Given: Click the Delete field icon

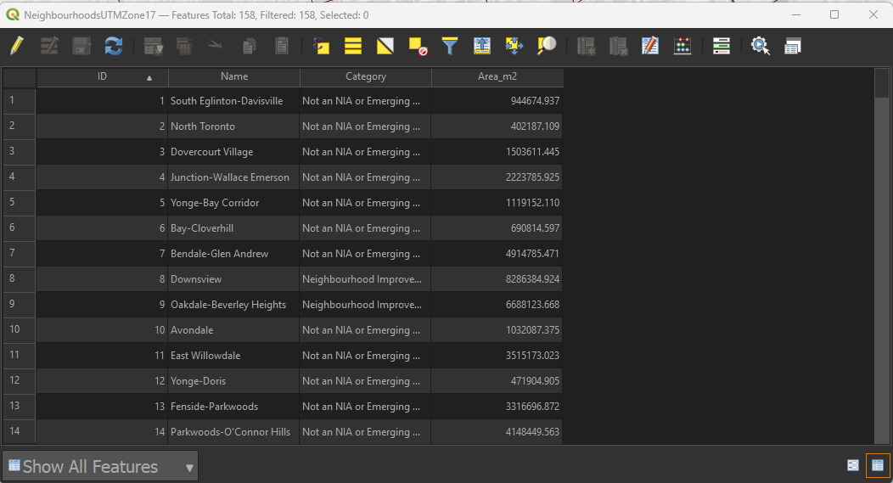Looking at the screenshot, I should 618,46.
